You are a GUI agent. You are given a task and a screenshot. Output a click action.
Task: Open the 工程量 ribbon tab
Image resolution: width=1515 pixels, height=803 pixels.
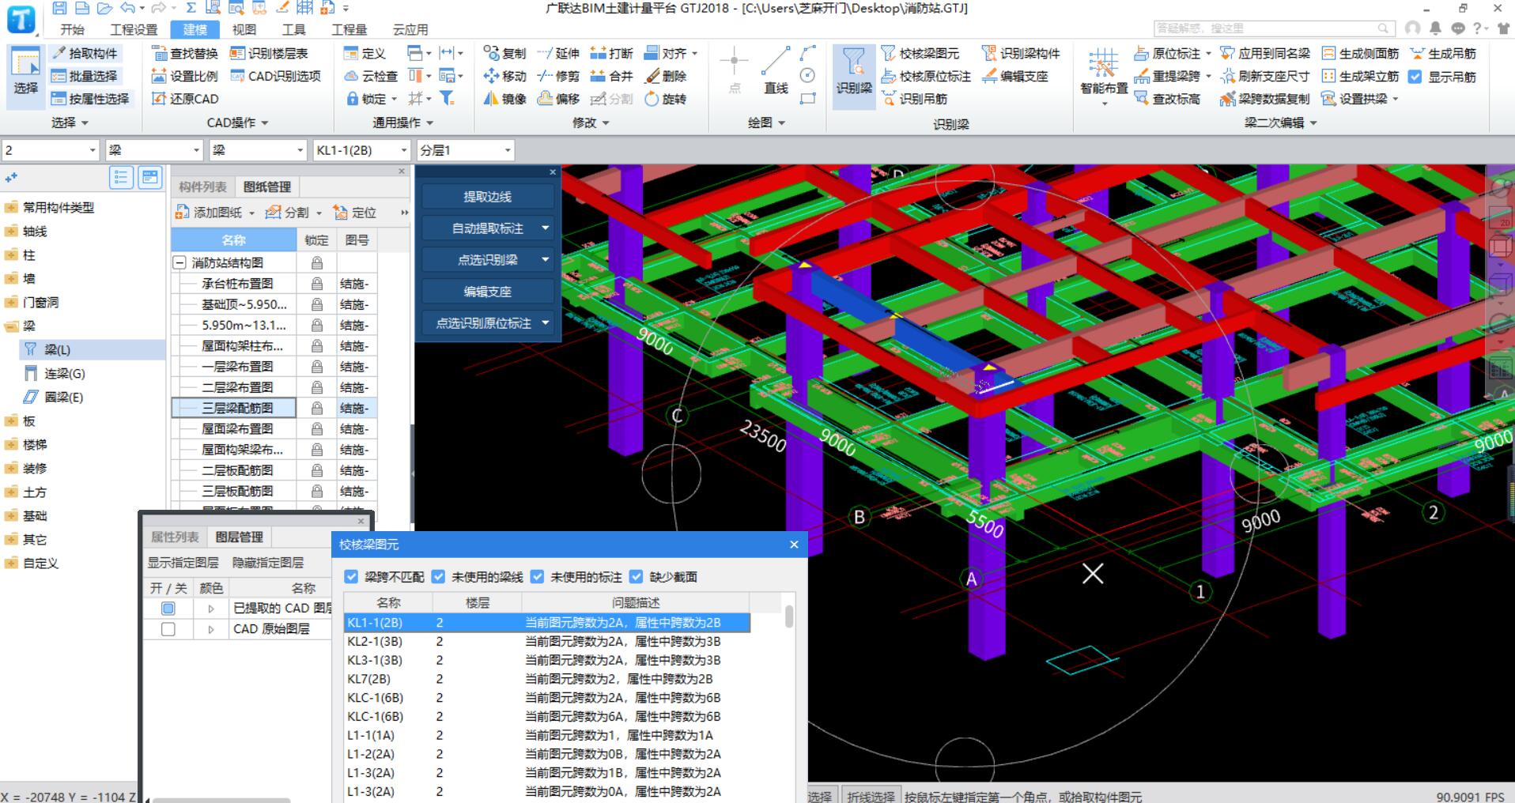tap(349, 29)
